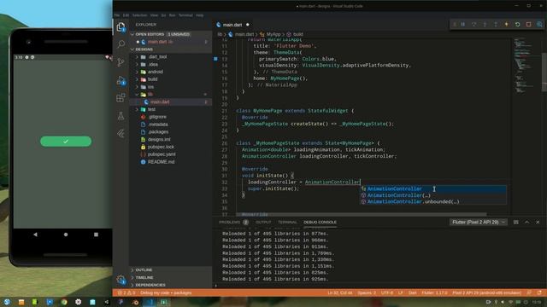Open the Edit menu
Image resolution: width=547 pixels, height=307 pixels.
point(126,15)
